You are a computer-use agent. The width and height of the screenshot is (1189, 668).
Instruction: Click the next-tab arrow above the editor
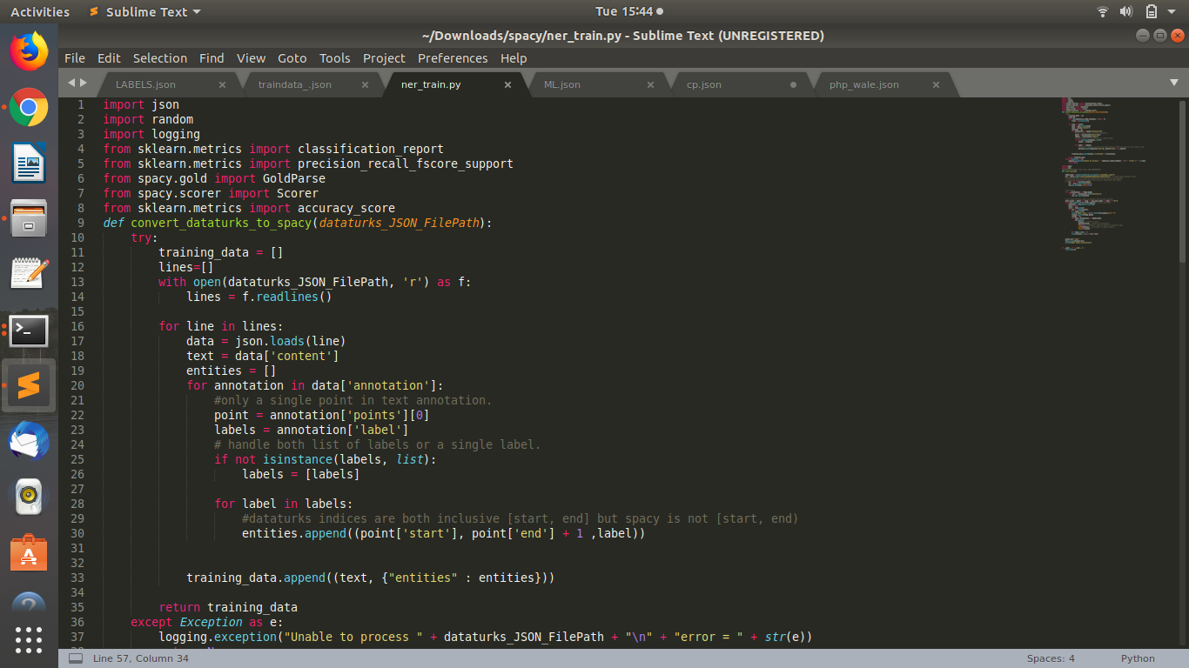point(85,83)
